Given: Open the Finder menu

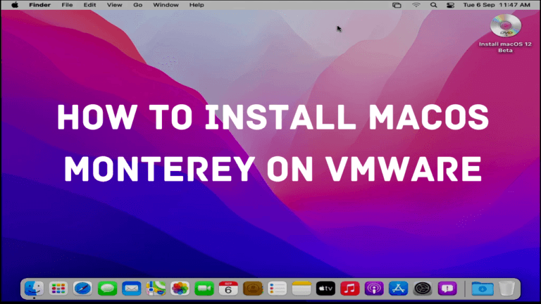Looking at the screenshot, I should coord(39,5).
